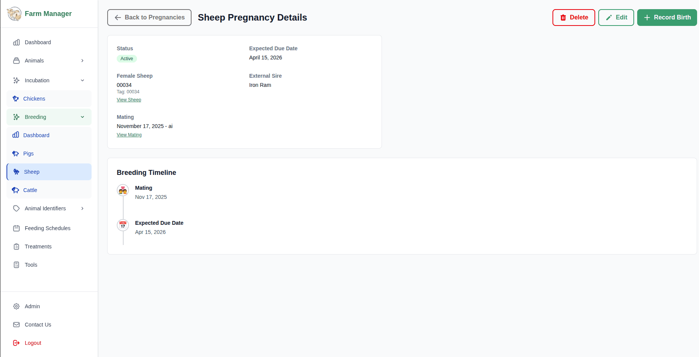Click the Feeding Schedules calendar icon
This screenshot has width=699, height=357.
click(x=16, y=228)
